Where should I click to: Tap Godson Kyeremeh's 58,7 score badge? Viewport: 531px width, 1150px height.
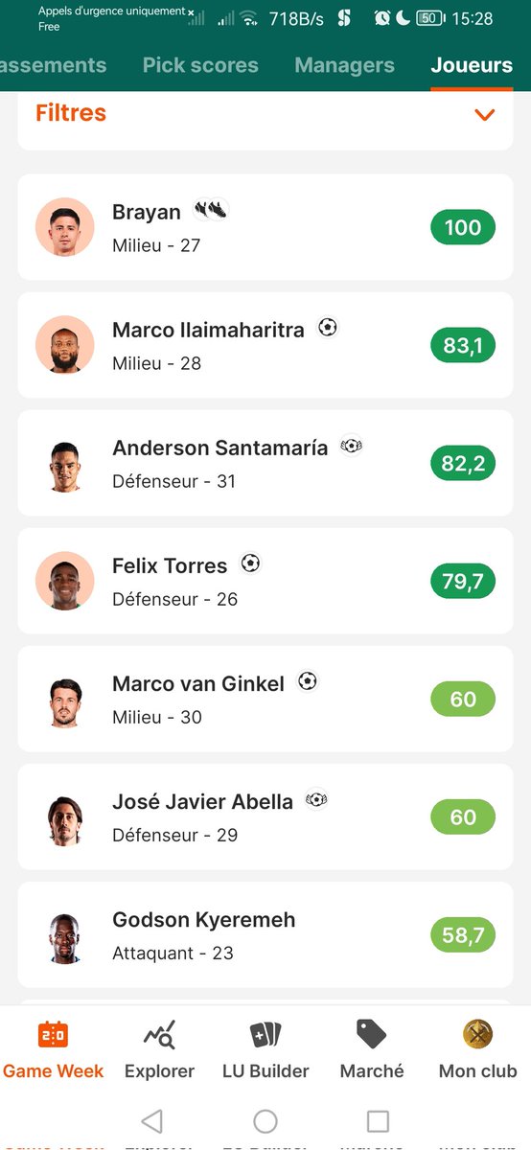(x=463, y=935)
